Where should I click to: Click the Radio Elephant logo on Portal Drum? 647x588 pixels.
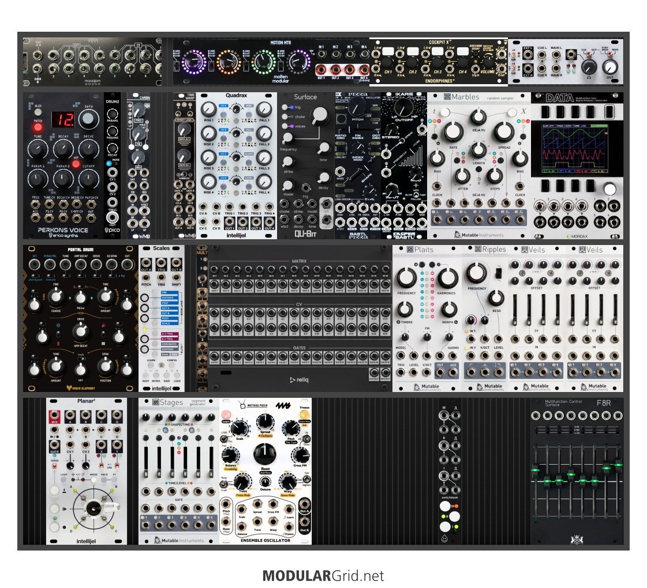tap(81, 388)
